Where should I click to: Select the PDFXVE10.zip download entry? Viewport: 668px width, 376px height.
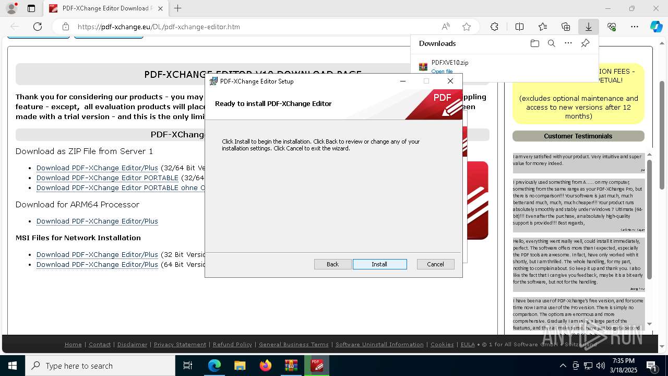coord(504,66)
